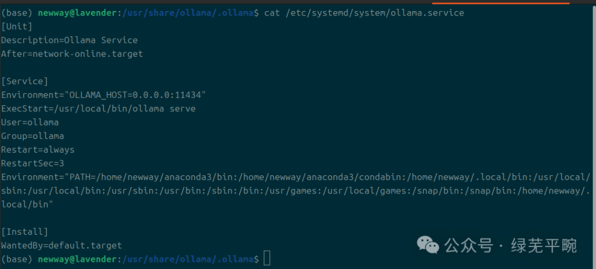The height and width of the screenshot is (269, 596).
Task: Click the [Unit] section header line
Action: pos(17,26)
